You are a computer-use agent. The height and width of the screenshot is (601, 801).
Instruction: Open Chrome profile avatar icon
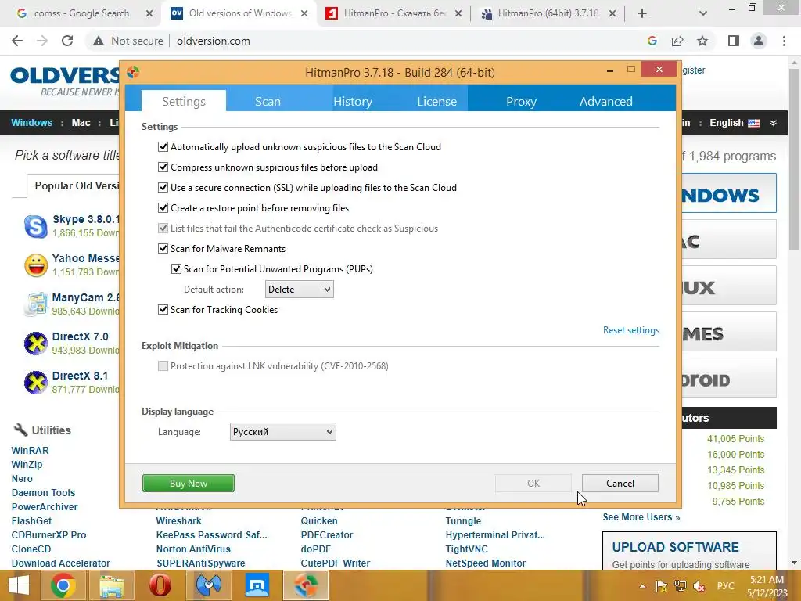[x=759, y=41]
